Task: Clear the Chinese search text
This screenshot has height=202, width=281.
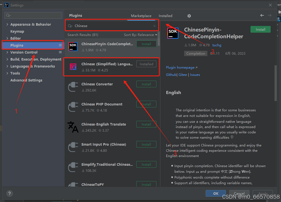Action: click(154, 26)
